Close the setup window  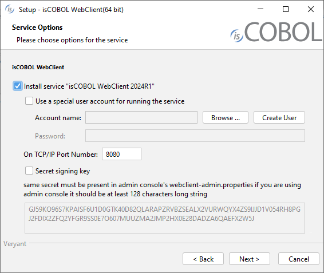pos(311,9)
